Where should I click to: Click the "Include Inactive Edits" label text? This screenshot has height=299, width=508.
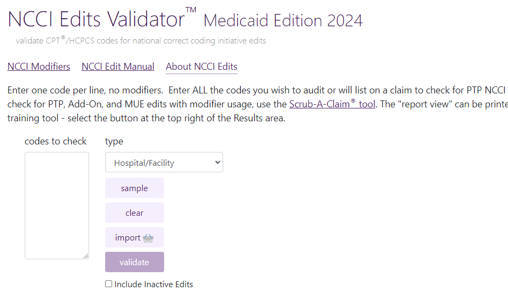pyautogui.click(x=153, y=285)
